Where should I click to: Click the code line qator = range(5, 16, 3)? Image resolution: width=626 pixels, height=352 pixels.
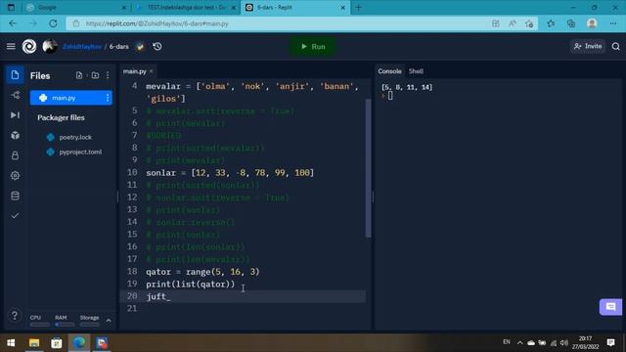click(202, 272)
